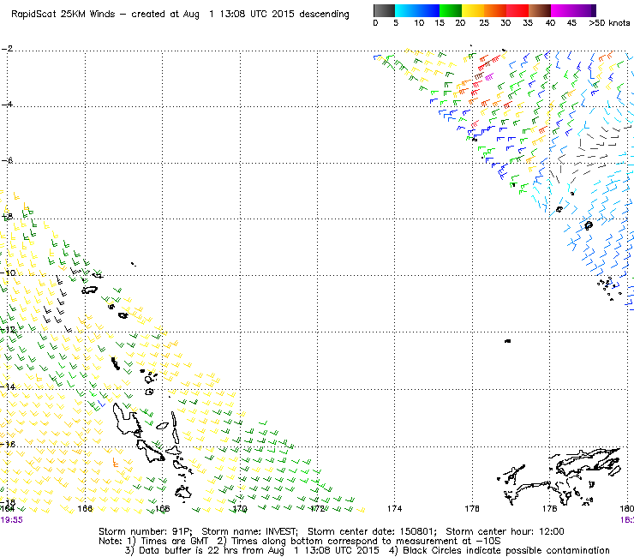This screenshot has height=557, width=634.
Task: Click the "RapidScat 25KM Winds" title text
Action: coord(63,15)
